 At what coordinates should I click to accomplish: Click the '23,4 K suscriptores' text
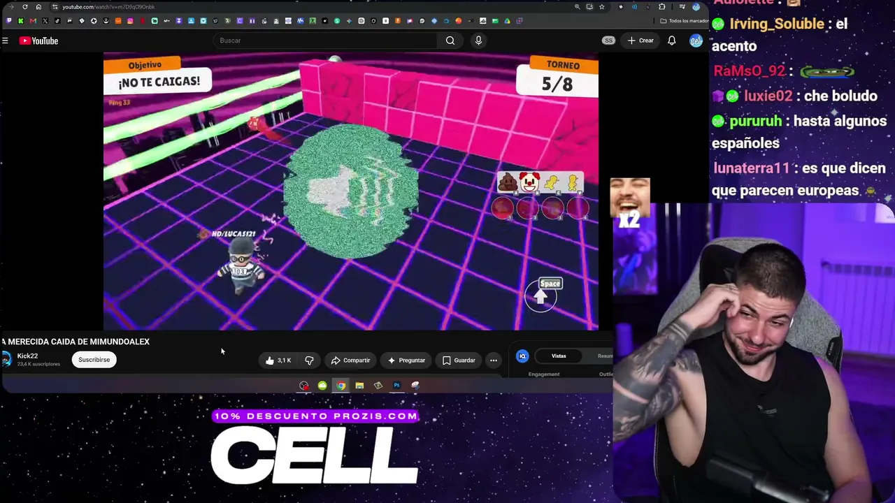[38, 364]
